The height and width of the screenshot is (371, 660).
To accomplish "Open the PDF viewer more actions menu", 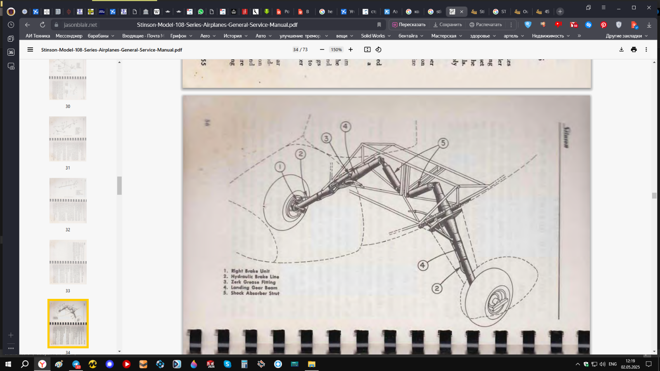I will [x=646, y=49].
